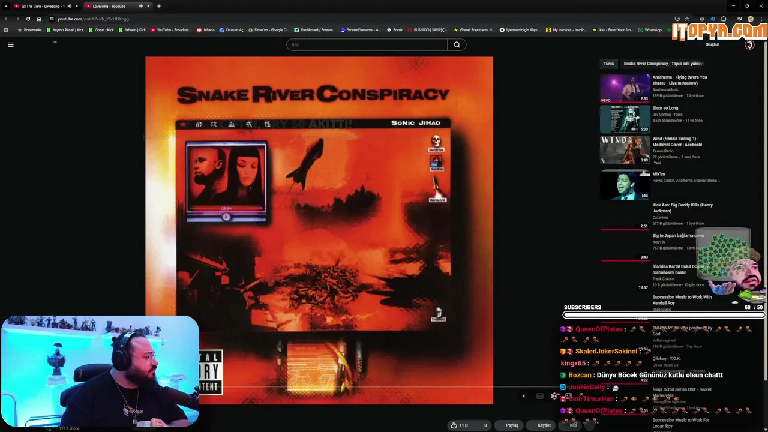
Task: Go back with browser back arrow
Action: pyautogui.click(x=7, y=19)
